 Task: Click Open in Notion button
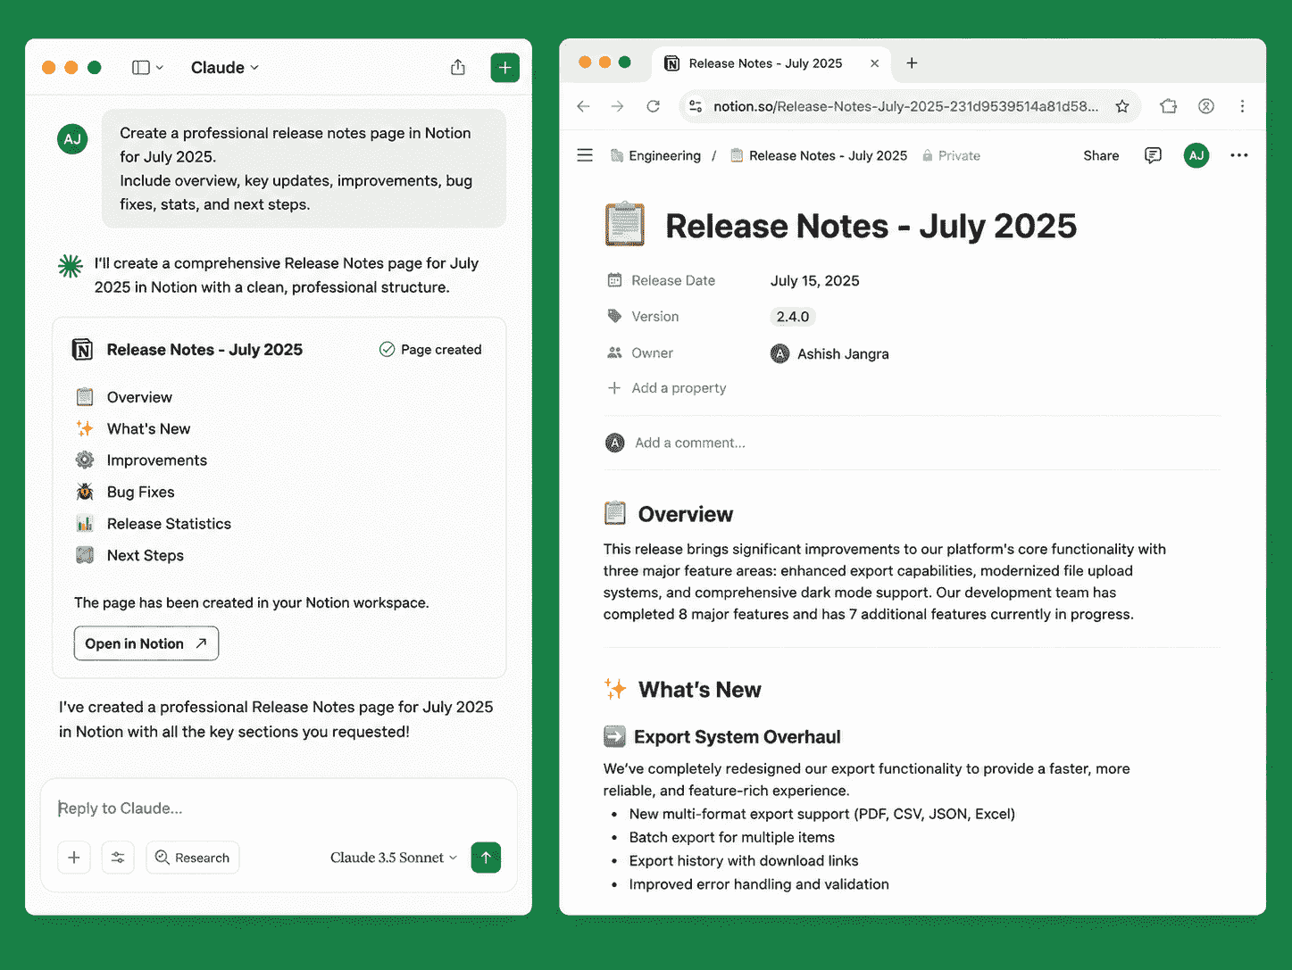pos(146,643)
